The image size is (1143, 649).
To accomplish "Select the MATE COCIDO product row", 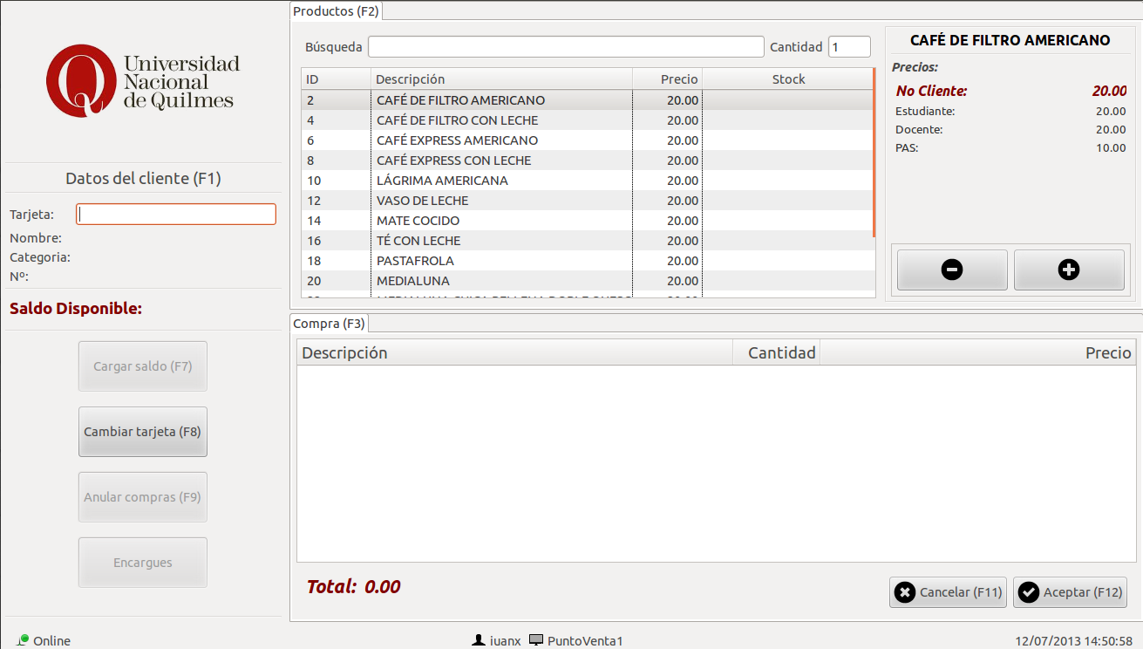I will tap(501, 221).
